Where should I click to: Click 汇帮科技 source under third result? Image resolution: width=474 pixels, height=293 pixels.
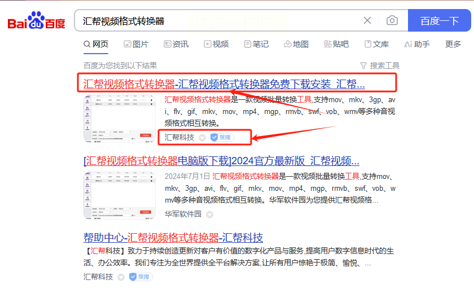(98, 277)
